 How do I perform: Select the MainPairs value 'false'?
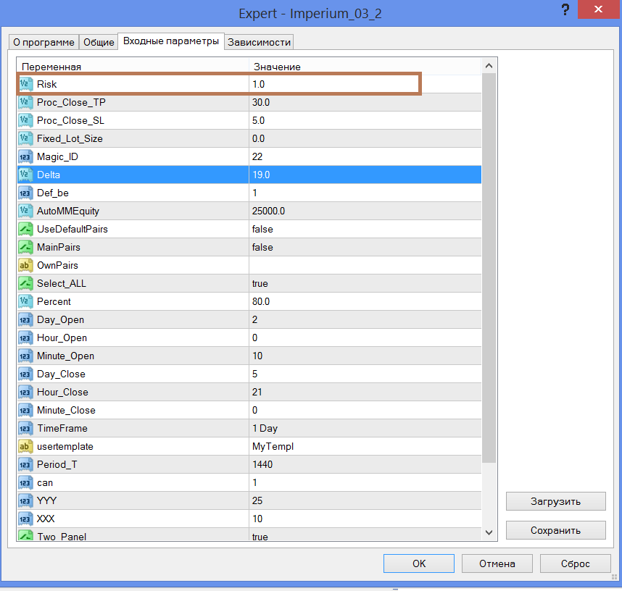pyautogui.click(x=262, y=248)
